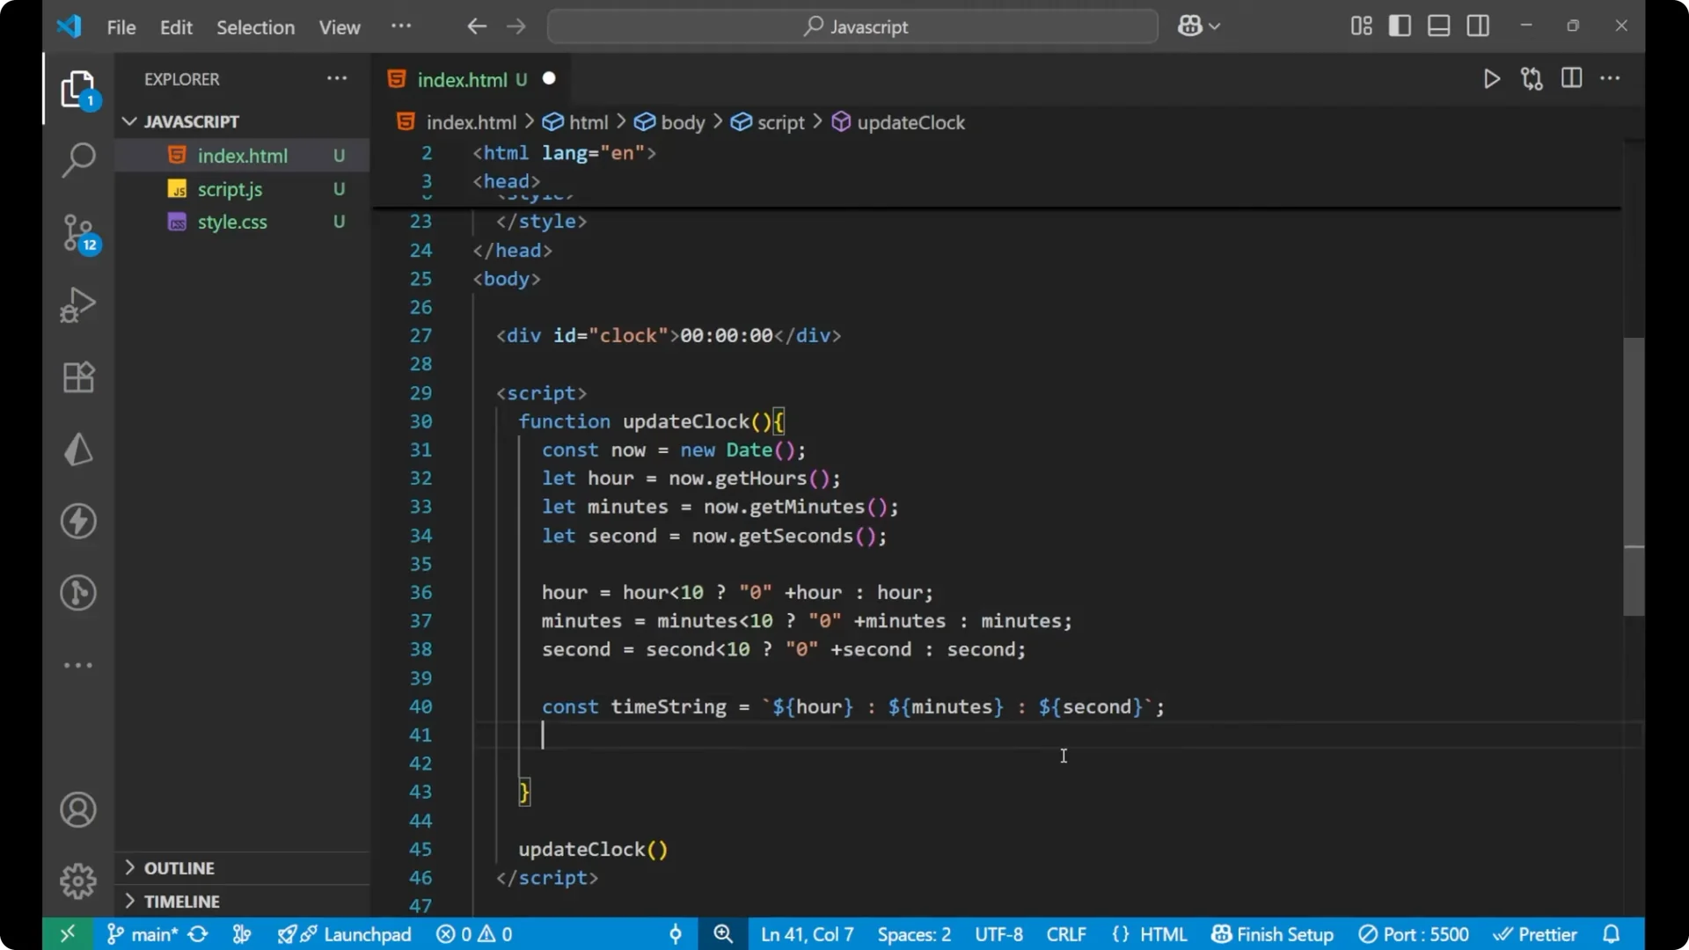1689x950 pixels.
Task: Toggle the bottom panel
Action: click(x=1438, y=26)
